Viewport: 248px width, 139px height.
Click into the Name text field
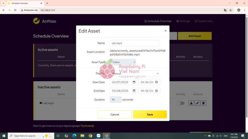click(x=134, y=43)
